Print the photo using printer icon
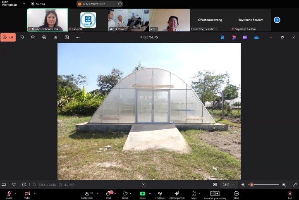 click(44, 37)
